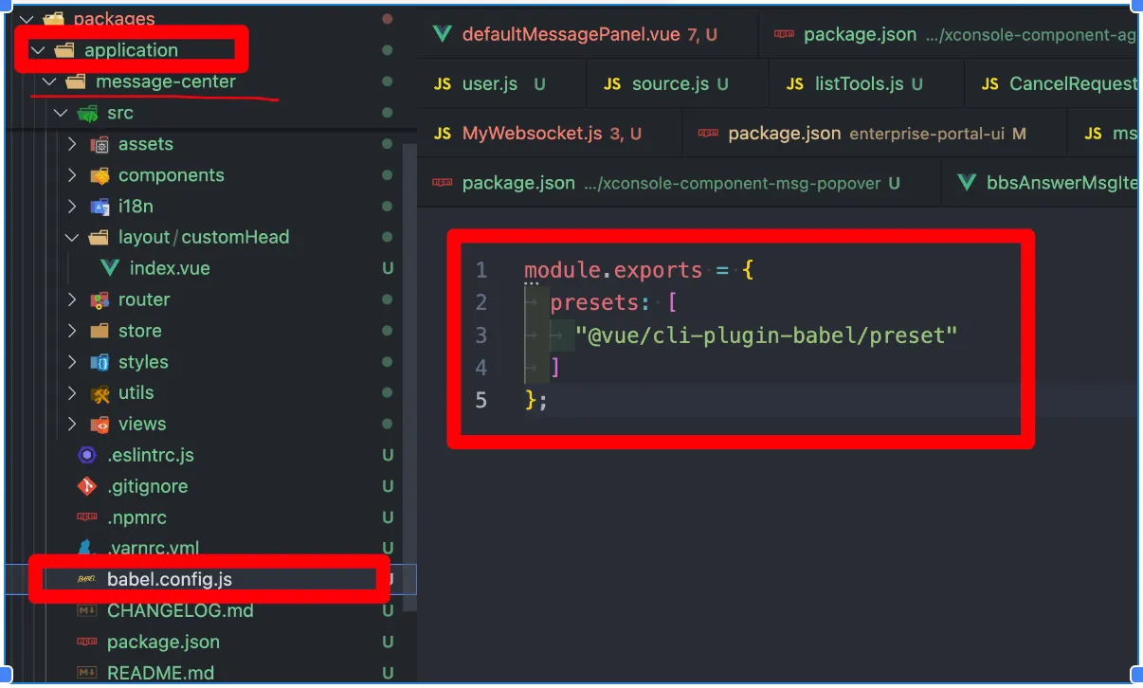The image size is (1143, 688).
Task: Open package.json in the file tree
Action: (x=163, y=642)
